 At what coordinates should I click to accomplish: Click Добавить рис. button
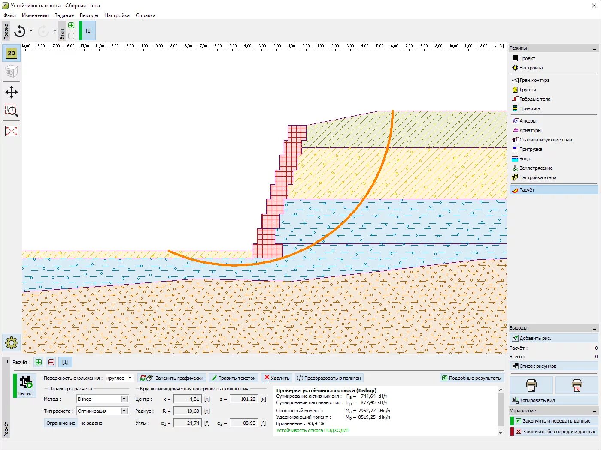[x=554, y=338]
